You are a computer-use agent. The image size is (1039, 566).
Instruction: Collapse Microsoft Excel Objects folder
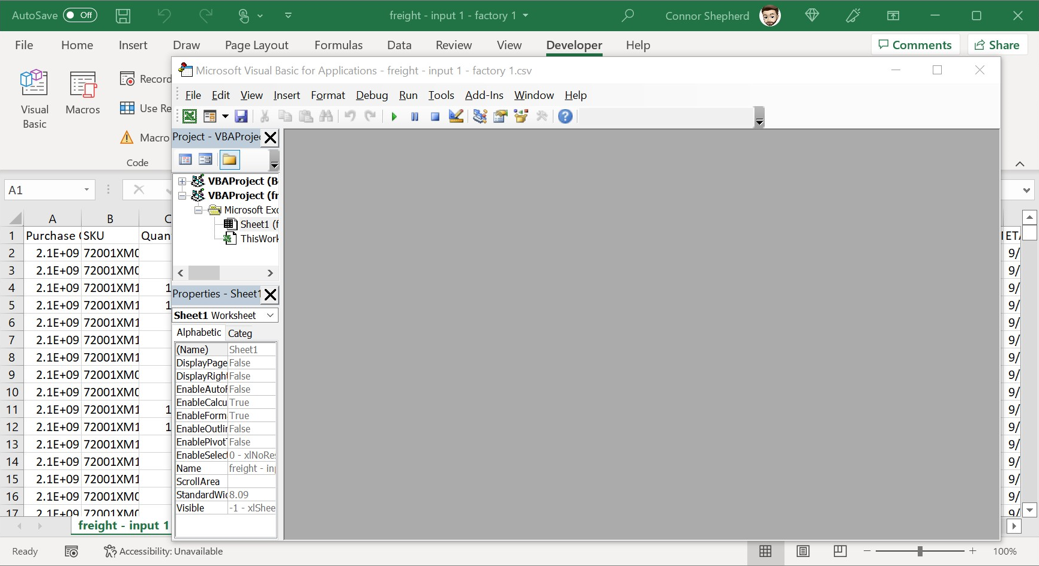[x=198, y=210]
